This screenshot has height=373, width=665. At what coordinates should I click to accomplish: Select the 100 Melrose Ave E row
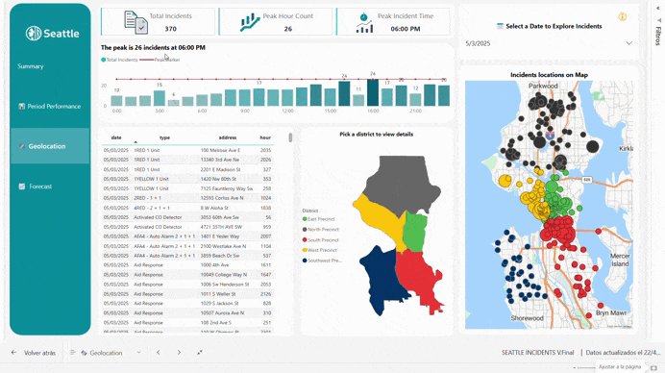click(x=187, y=150)
